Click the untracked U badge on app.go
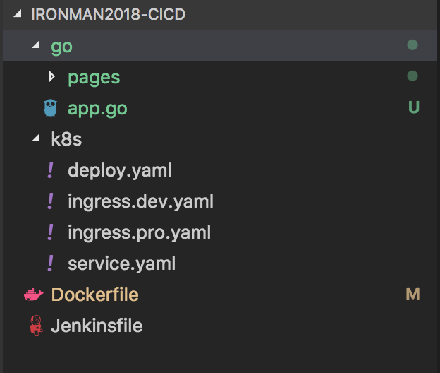Viewport: 440px width, 373px height. tap(413, 108)
